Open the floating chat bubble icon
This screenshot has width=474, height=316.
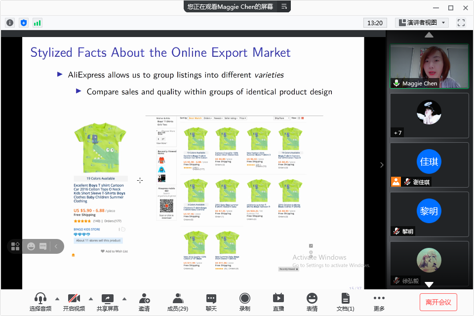[43, 246]
